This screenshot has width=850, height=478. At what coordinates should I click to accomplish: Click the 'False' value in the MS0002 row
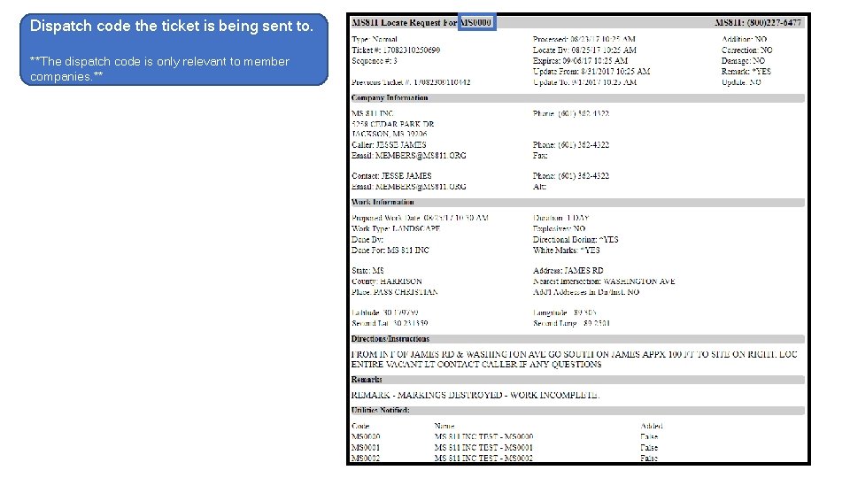[x=649, y=459]
